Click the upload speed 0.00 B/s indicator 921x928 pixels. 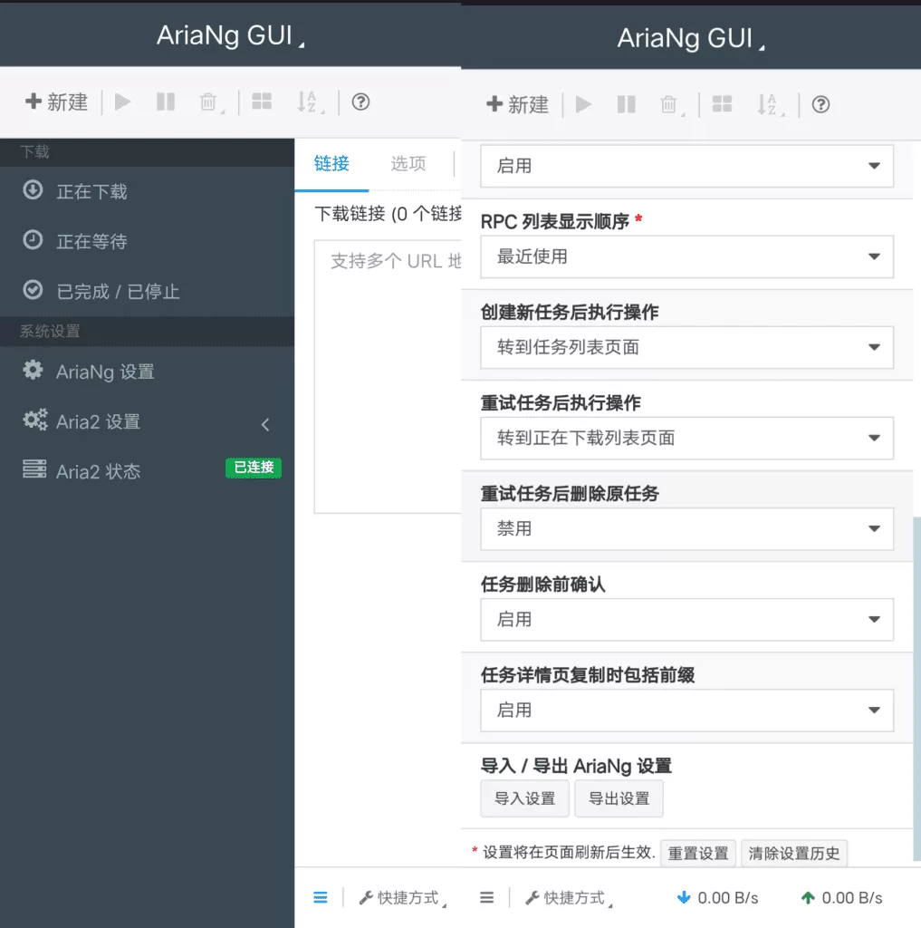point(841,898)
